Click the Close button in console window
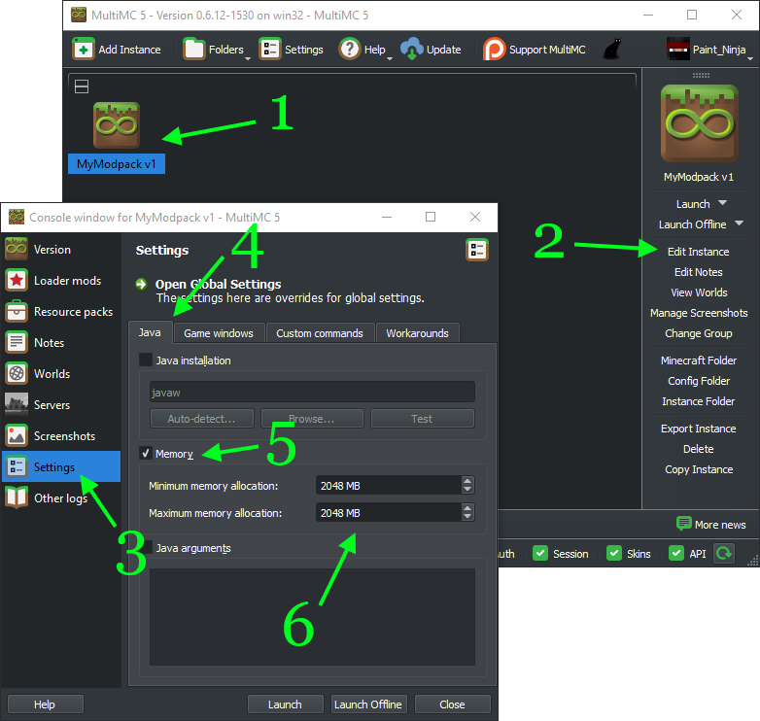760x721 pixels. [452, 704]
